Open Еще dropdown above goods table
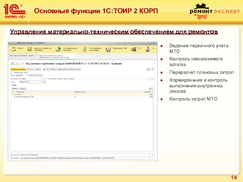The height and width of the screenshot is (182, 243). (151, 88)
